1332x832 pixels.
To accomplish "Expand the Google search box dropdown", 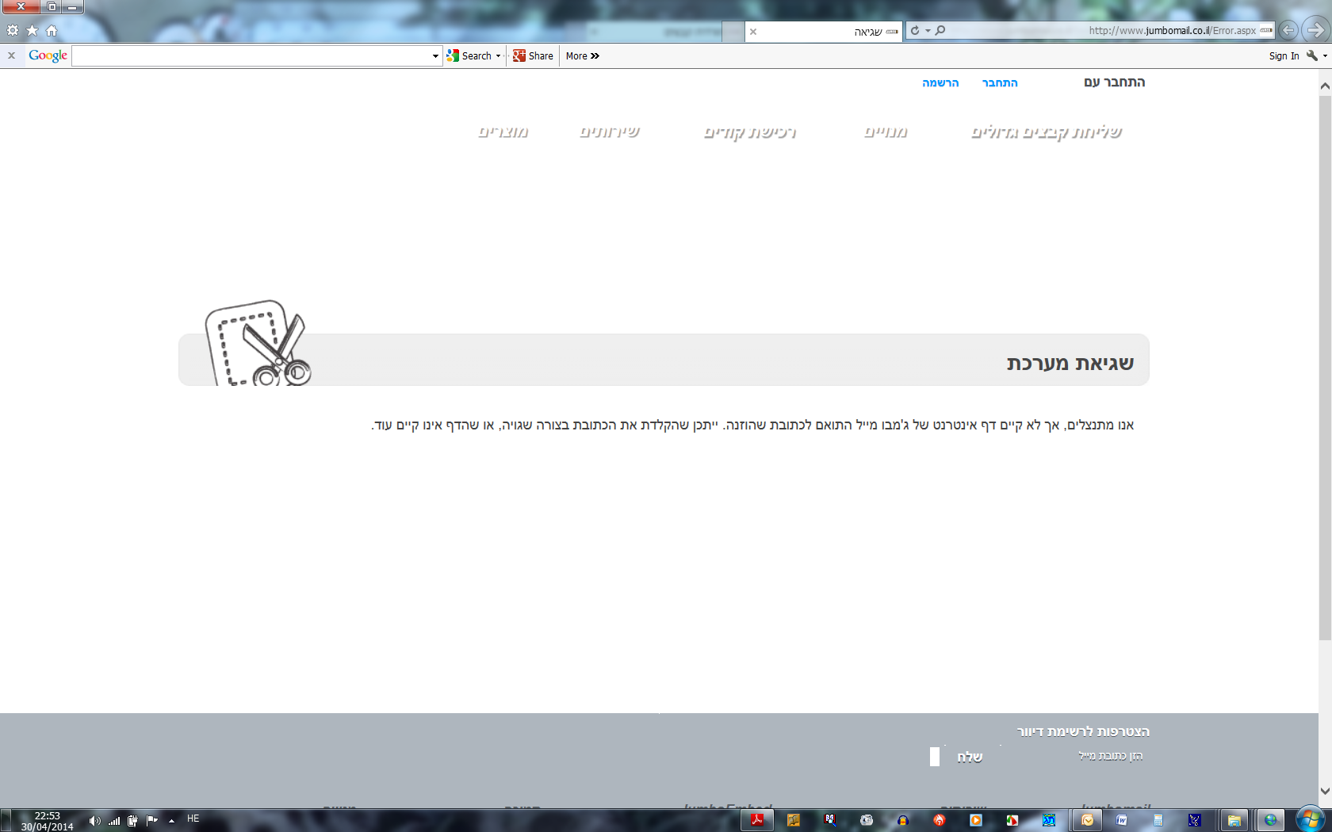I will click(435, 56).
